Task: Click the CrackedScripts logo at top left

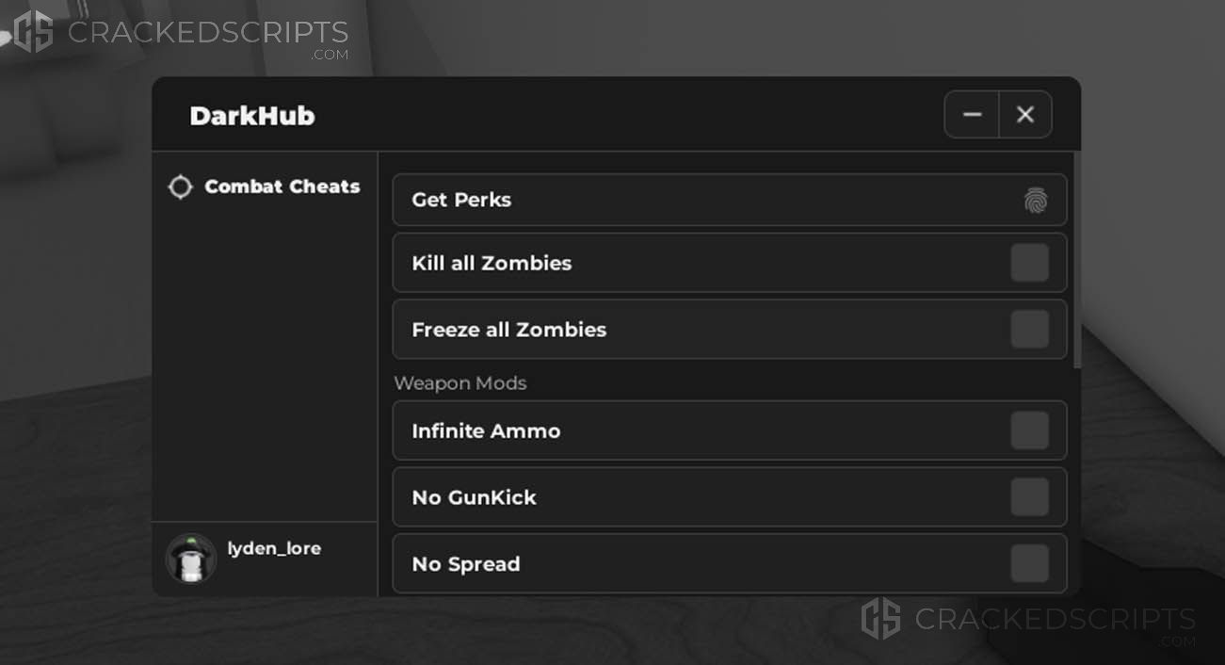Action: pos(181,33)
